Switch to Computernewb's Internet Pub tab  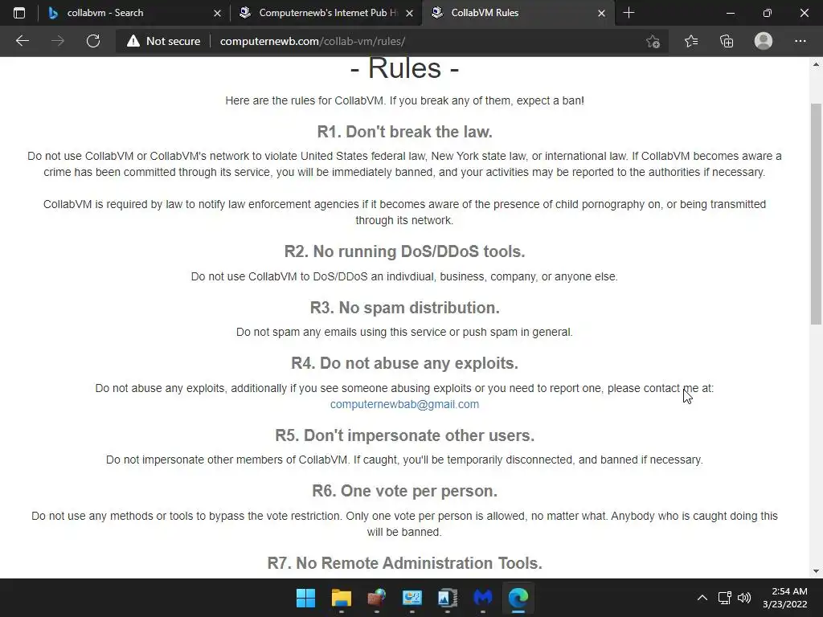(x=328, y=13)
